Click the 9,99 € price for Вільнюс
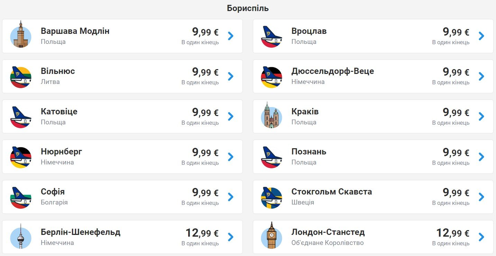 (x=205, y=72)
